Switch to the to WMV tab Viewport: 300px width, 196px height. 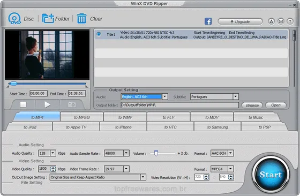click(125, 117)
